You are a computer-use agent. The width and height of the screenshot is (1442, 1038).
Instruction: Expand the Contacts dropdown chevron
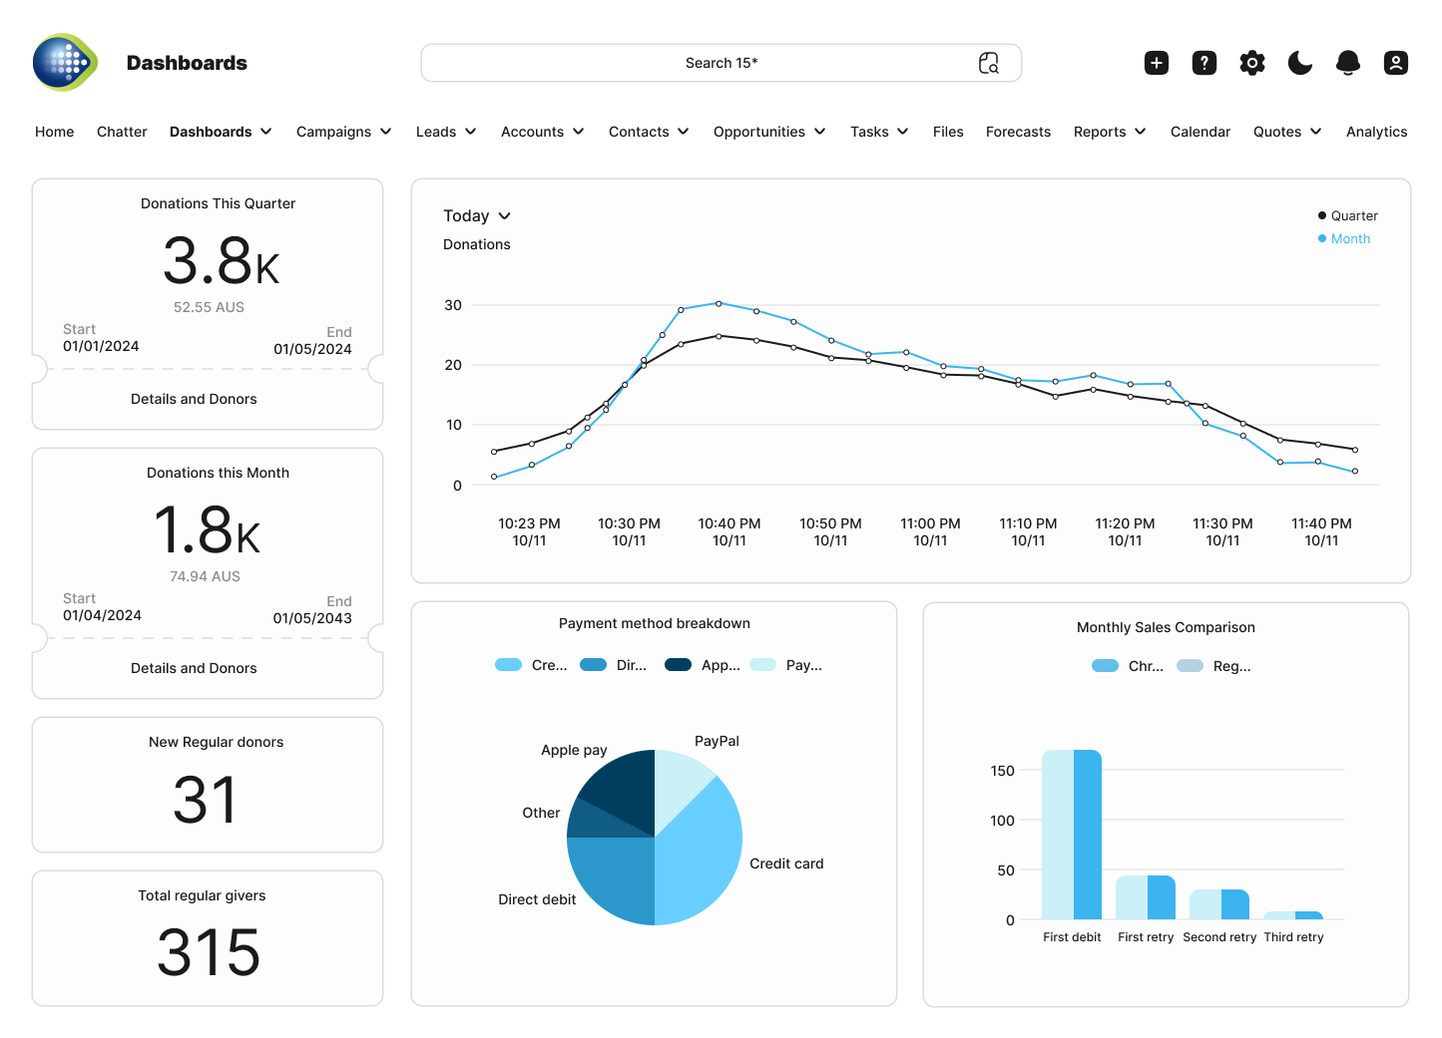683,132
